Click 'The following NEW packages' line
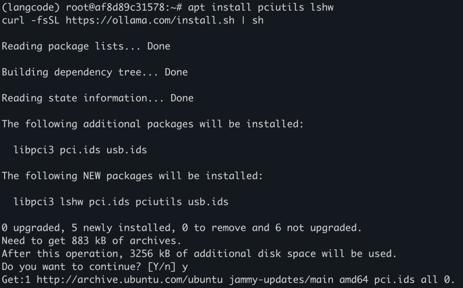The height and width of the screenshot is (288, 463). [x=132, y=176]
